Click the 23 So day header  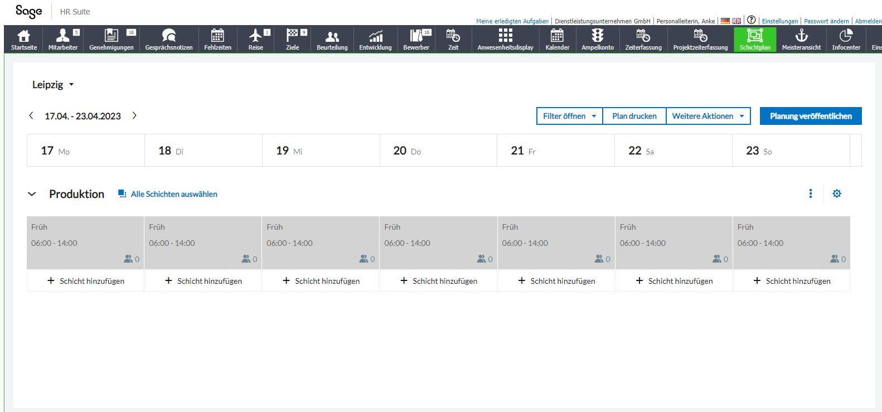pyautogui.click(x=791, y=151)
